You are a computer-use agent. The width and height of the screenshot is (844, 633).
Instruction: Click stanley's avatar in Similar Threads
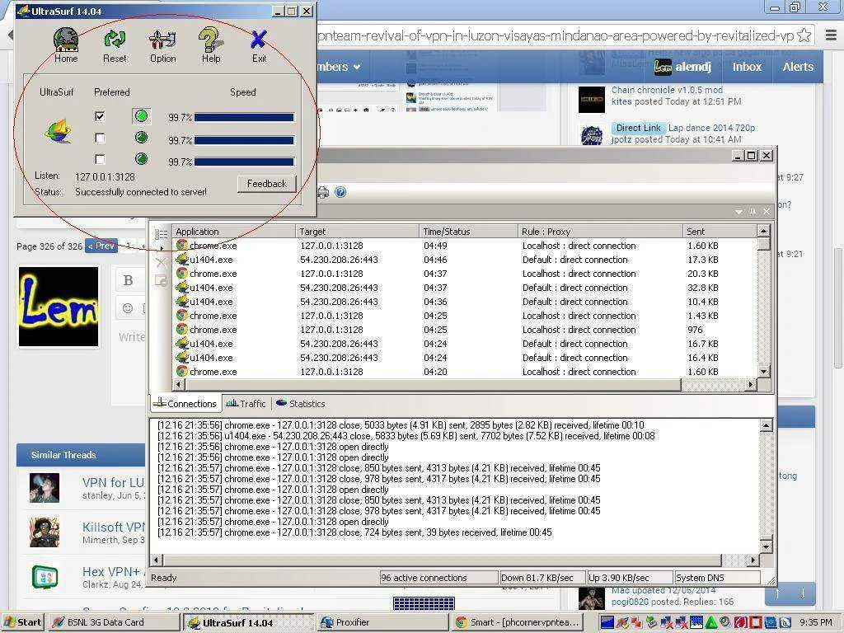coord(45,488)
